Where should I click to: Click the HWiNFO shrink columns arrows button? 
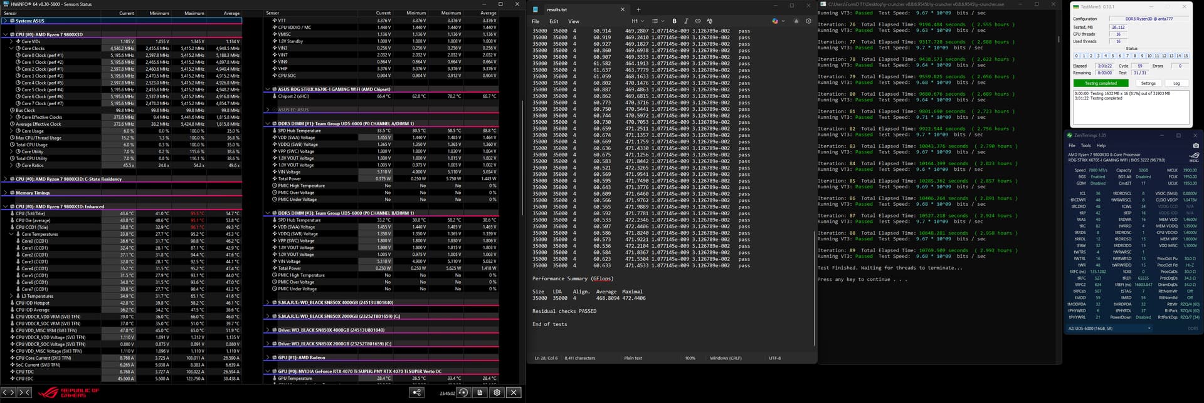[24, 392]
